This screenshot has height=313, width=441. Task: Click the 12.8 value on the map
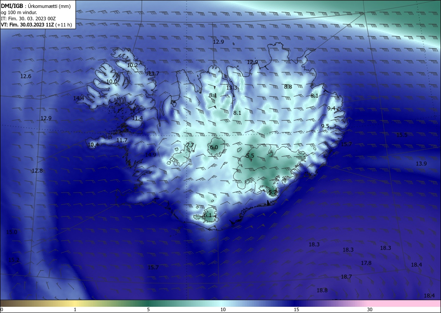click(x=37, y=170)
